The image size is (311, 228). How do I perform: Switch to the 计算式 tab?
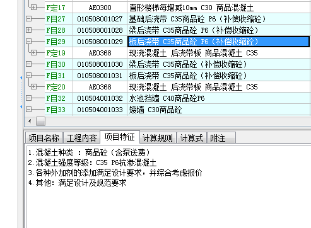tap(192, 138)
